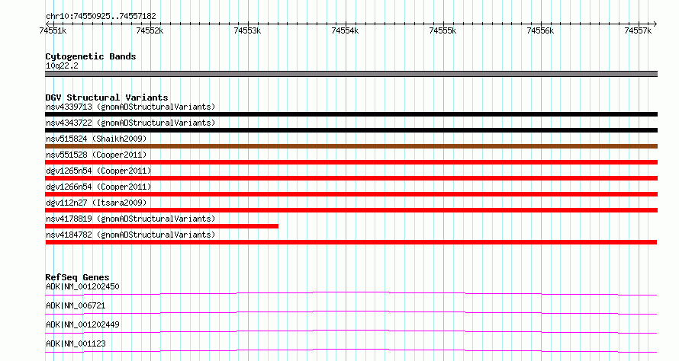The image size is (679, 361).
Task: Click the 74552k ruler tick label
Action: [150, 30]
